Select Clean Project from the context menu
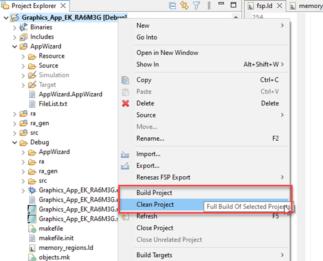Viewport: 323px width, 261px height. [155, 205]
